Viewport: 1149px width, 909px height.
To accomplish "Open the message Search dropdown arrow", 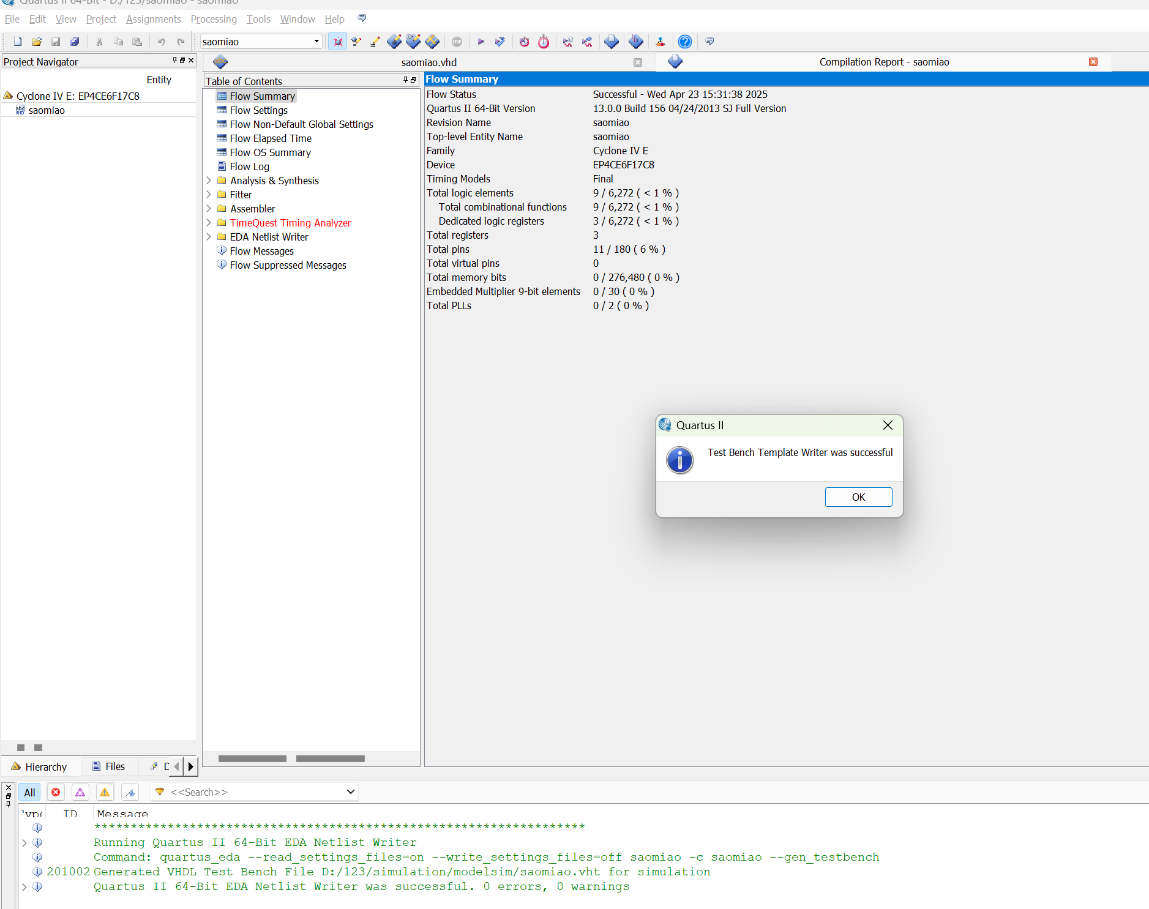I will 350,792.
